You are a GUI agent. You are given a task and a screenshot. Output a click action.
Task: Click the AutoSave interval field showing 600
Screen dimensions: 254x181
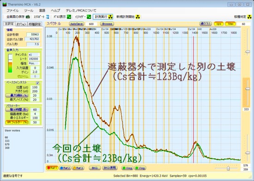91,24
